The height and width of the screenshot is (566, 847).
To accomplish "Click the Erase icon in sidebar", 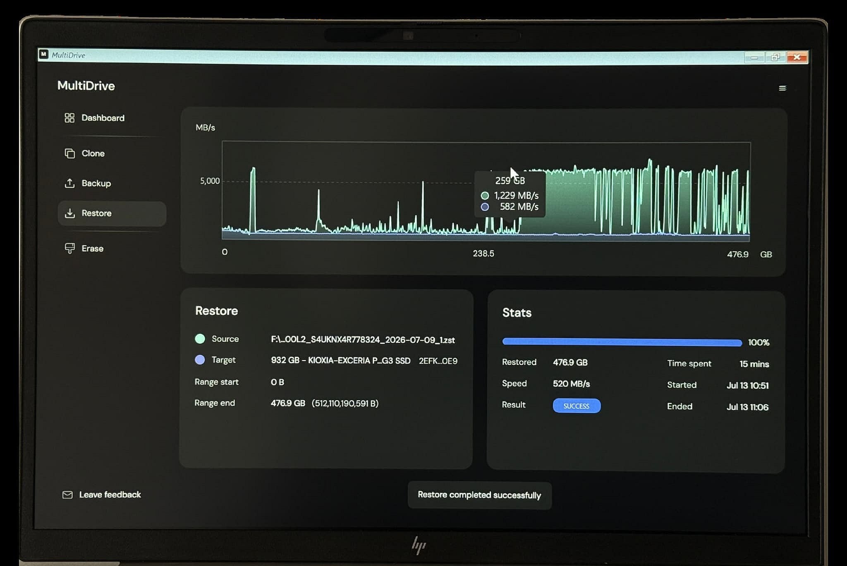I will [69, 248].
